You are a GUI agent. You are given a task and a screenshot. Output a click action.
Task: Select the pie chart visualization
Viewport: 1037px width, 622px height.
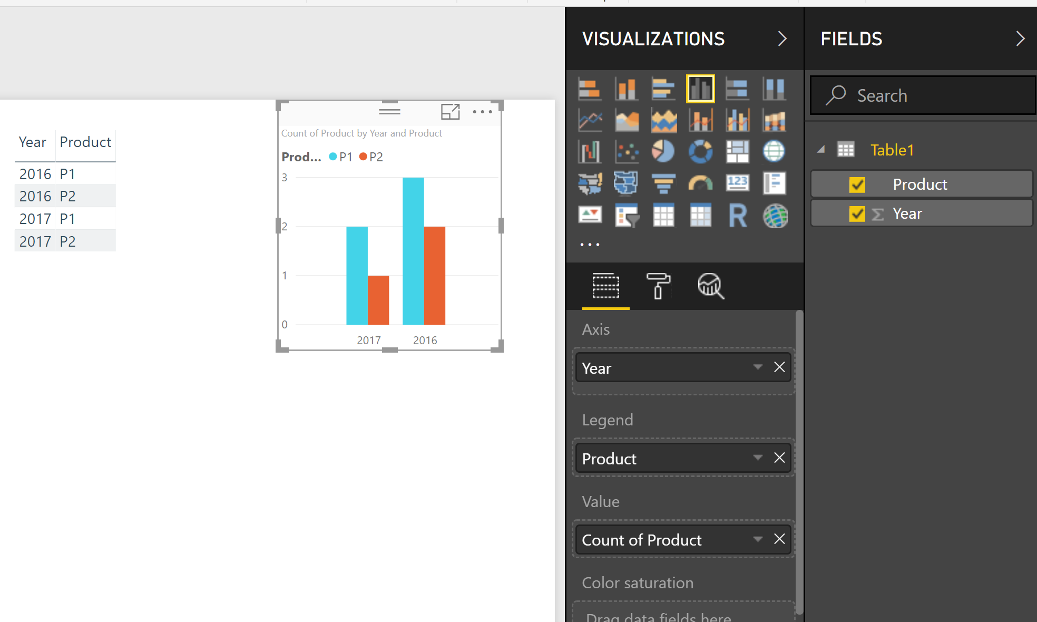(663, 152)
